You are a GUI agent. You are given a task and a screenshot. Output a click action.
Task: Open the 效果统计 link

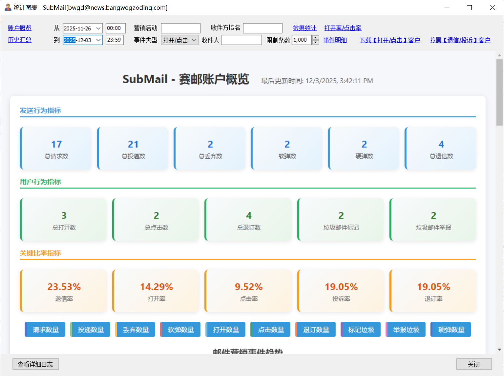tap(305, 28)
